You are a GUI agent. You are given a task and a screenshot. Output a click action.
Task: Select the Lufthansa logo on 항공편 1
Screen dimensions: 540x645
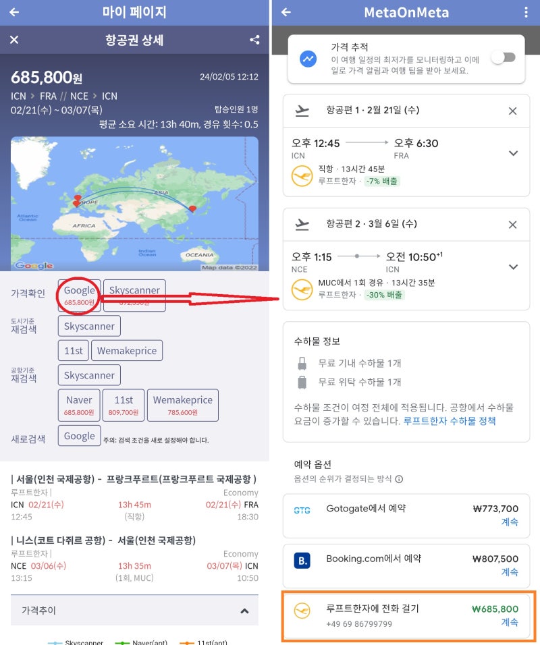coord(302,175)
